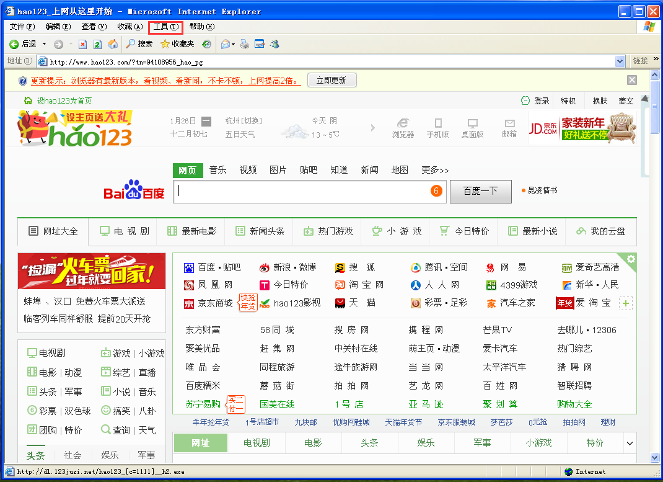Click the settings gear on site grid corner
This screenshot has height=482, width=663.
click(x=630, y=259)
